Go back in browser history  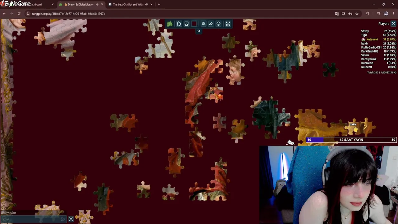[4, 14]
